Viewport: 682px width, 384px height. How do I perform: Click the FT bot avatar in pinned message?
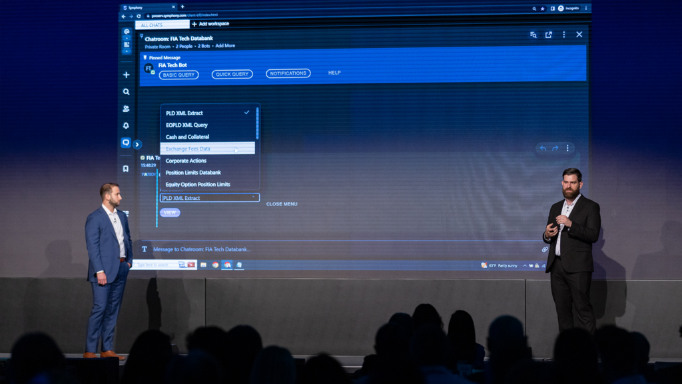pos(149,69)
